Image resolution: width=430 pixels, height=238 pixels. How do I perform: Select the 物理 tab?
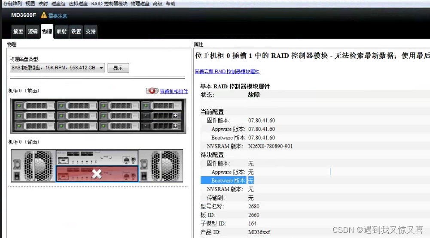click(47, 31)
